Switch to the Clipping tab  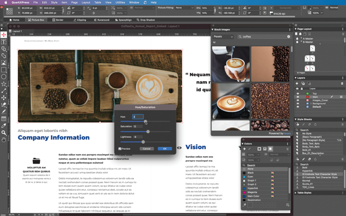[x=80, y=20]
